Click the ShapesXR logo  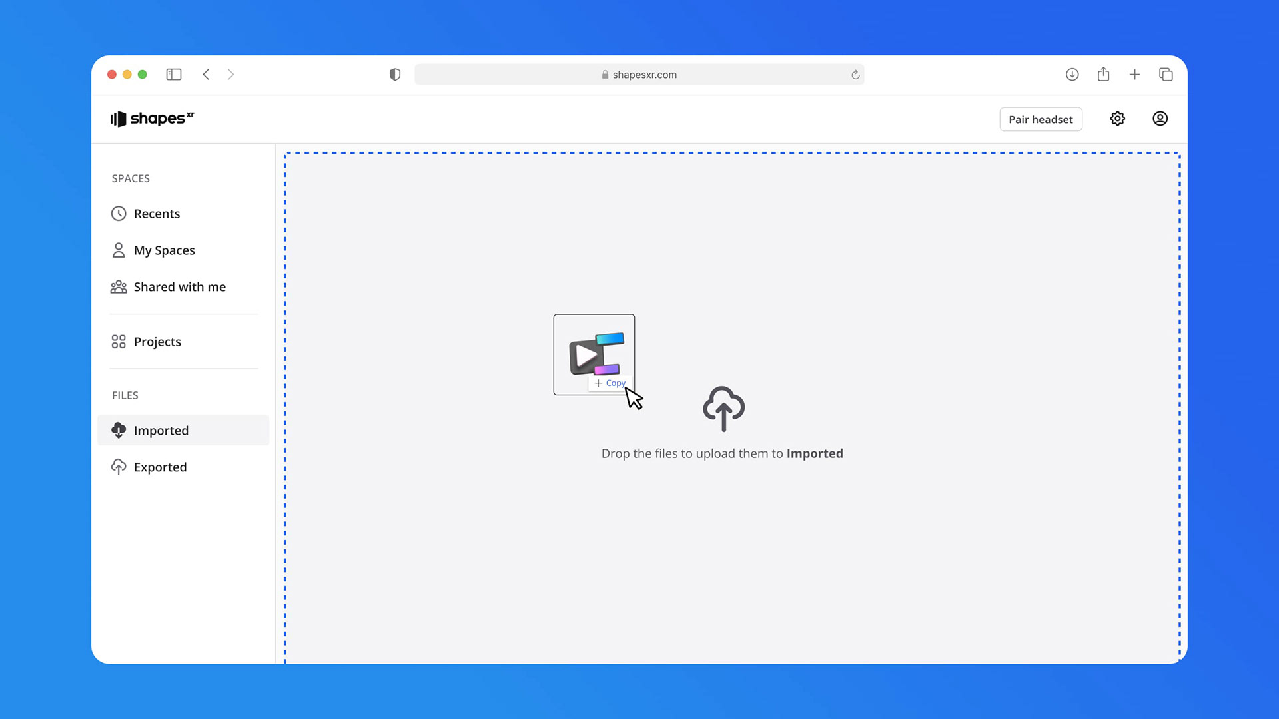click(x=152, y=119)
